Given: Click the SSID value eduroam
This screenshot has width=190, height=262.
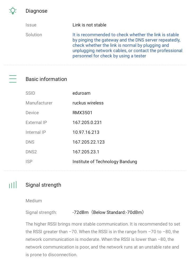Looking at the screenshot, I should (x=82, y=93).
